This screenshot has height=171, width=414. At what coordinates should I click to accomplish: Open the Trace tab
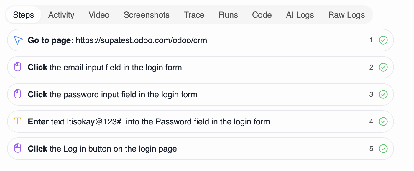click(194, 15)
